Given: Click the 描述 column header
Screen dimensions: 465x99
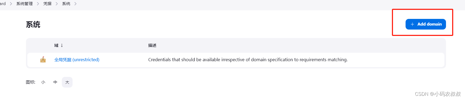Looking at the screenshot, I should (x=152, y=46).
